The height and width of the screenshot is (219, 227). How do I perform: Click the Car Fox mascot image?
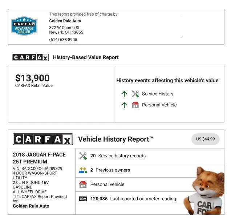pyautogui.click(x=204, y=190)
